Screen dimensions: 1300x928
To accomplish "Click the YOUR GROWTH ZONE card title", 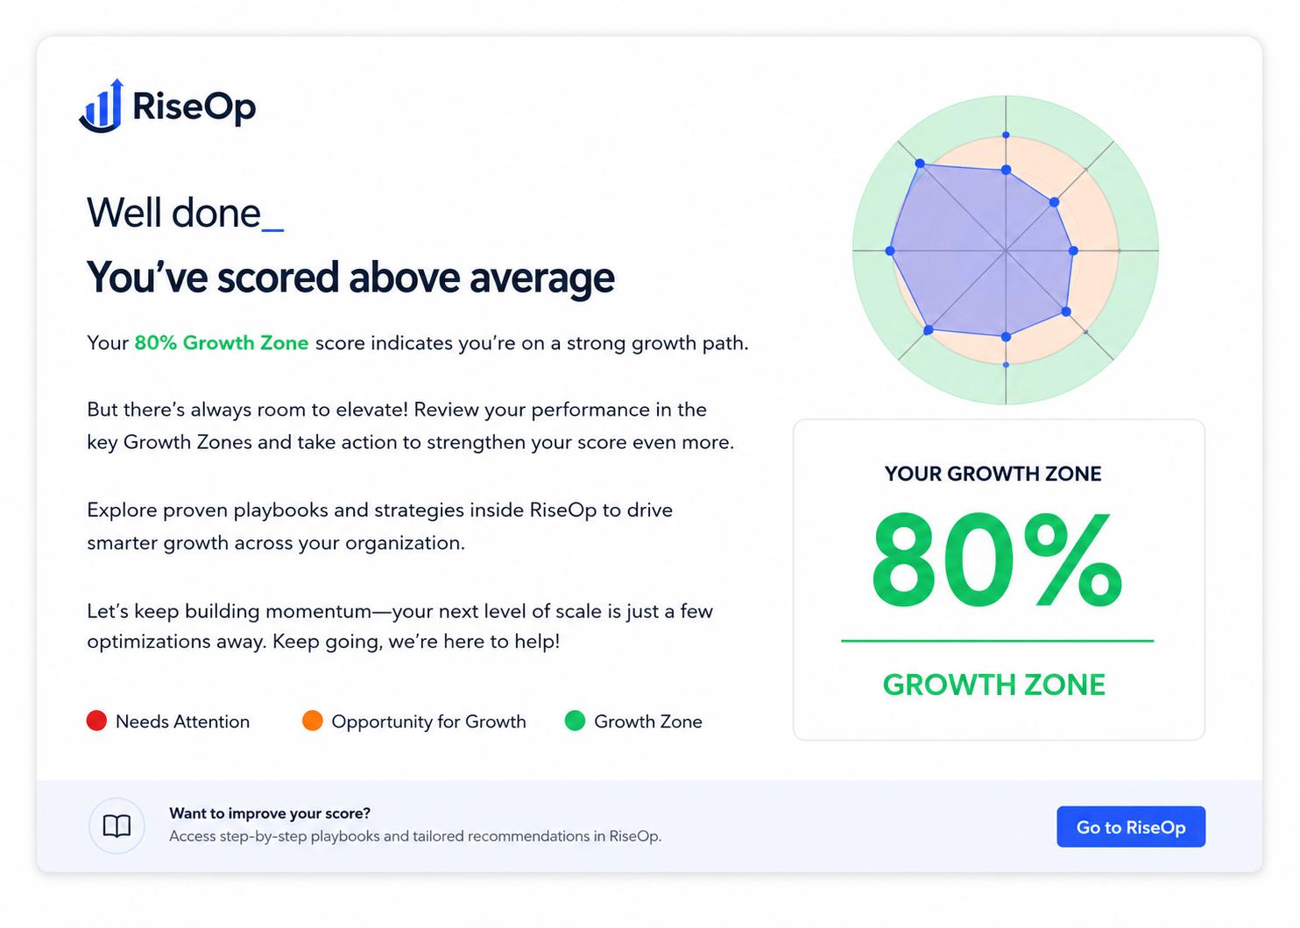I will [x=993, y=474].
